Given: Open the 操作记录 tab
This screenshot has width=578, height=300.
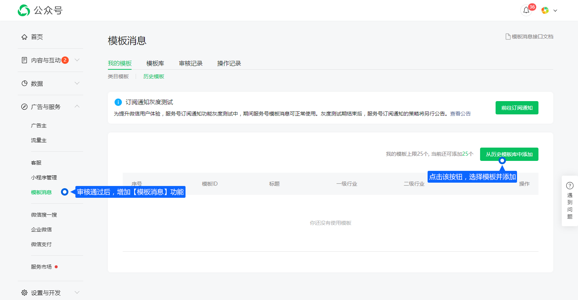Looking at the screenshot, I should 229,63.
